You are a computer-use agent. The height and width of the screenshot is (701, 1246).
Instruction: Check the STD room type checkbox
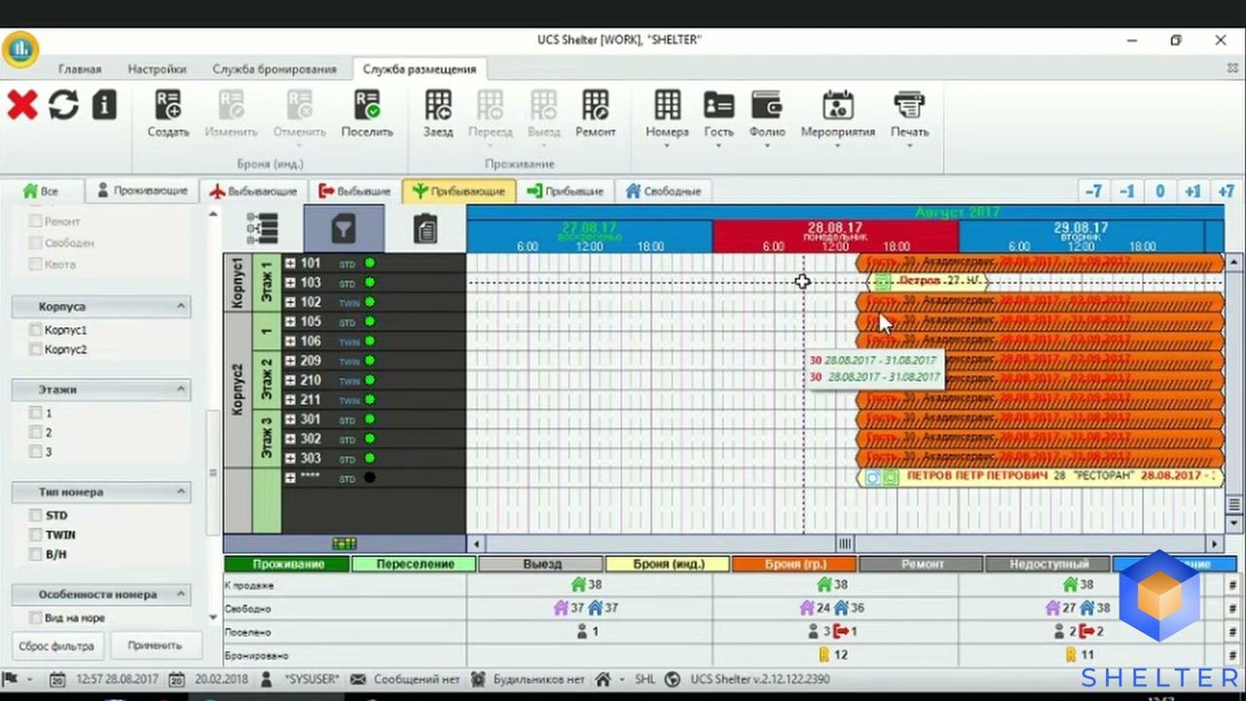tap(36, 515)
